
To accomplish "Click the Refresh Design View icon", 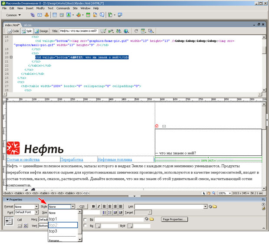I will (x=136, y=31).
